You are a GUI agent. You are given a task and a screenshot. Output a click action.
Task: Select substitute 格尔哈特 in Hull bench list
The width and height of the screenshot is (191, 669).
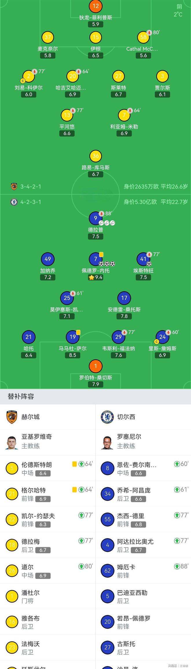48,494
